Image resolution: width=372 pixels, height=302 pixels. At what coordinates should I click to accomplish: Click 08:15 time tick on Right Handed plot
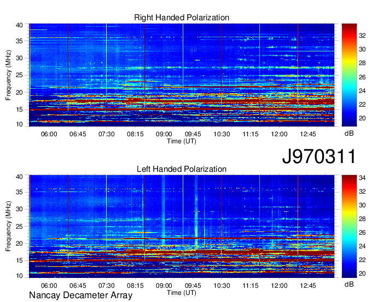tap(135, 134)
